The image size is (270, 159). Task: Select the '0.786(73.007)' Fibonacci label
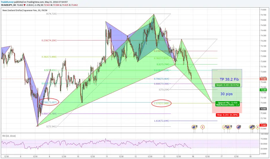click(x=49, y=102)
